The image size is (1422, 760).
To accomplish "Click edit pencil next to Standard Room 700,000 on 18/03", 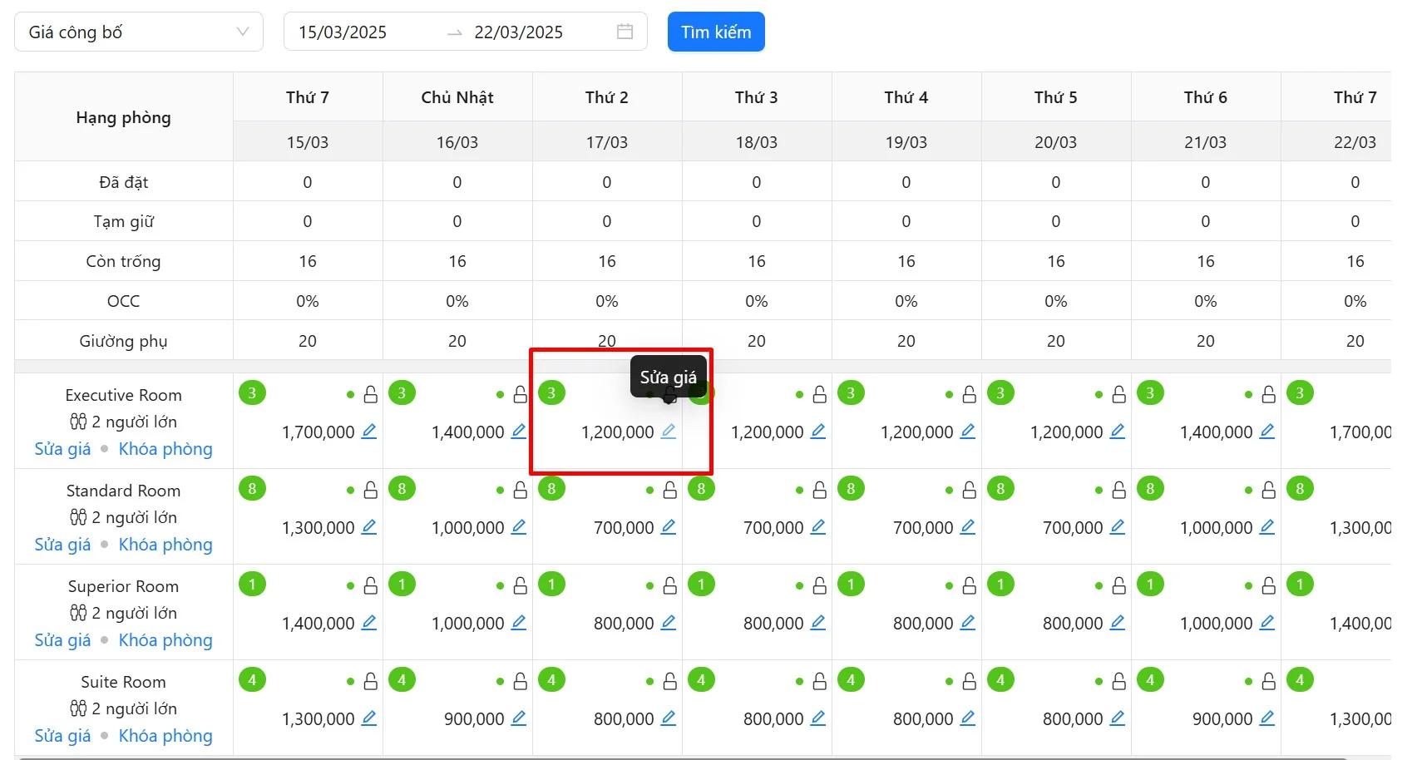I will click(818, 527).
